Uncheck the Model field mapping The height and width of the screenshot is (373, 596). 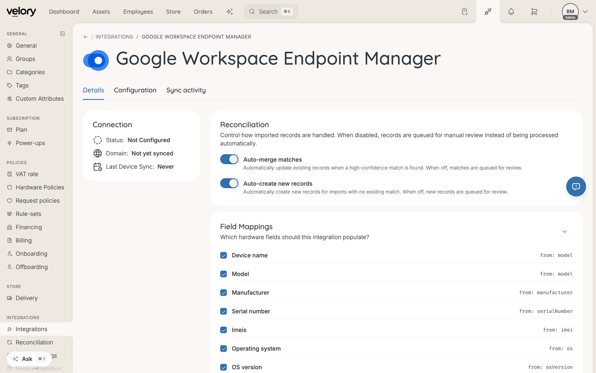(223, 274)
